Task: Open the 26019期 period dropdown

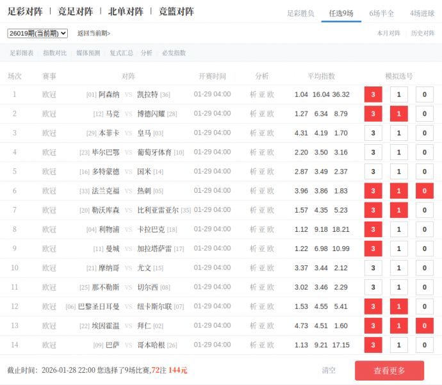Action: (37, 33)
